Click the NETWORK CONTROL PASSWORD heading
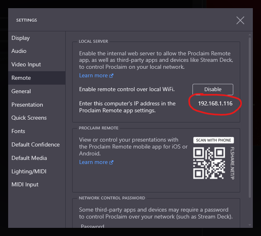The width and height of the screenshot is (261, 236). pos(112,198)
